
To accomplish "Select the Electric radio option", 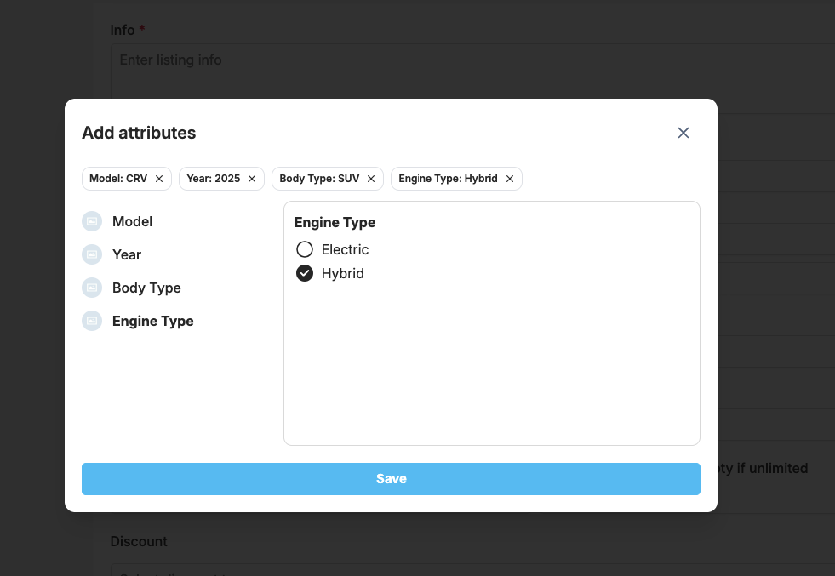I will (x=305, y=249).
